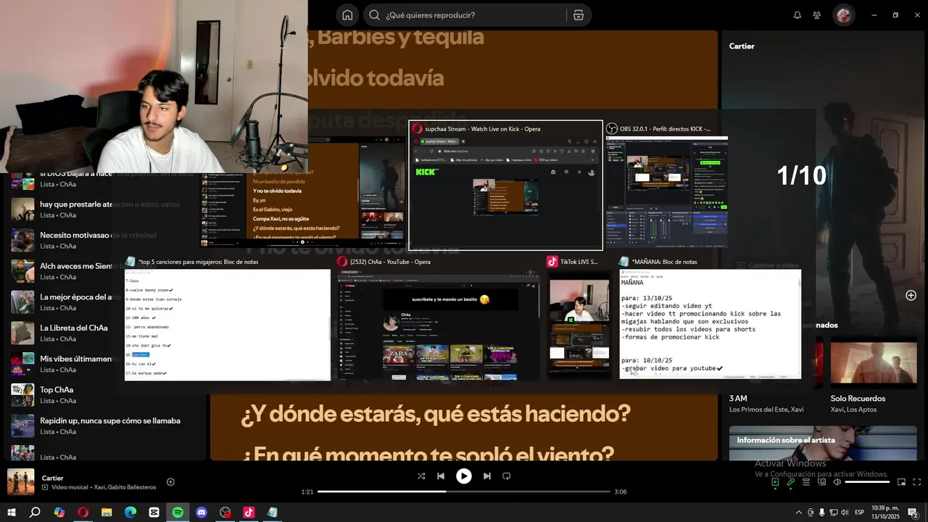Go to Spotify Home icon
Viewport: 928px width, 522px height.
pos(347,15)
